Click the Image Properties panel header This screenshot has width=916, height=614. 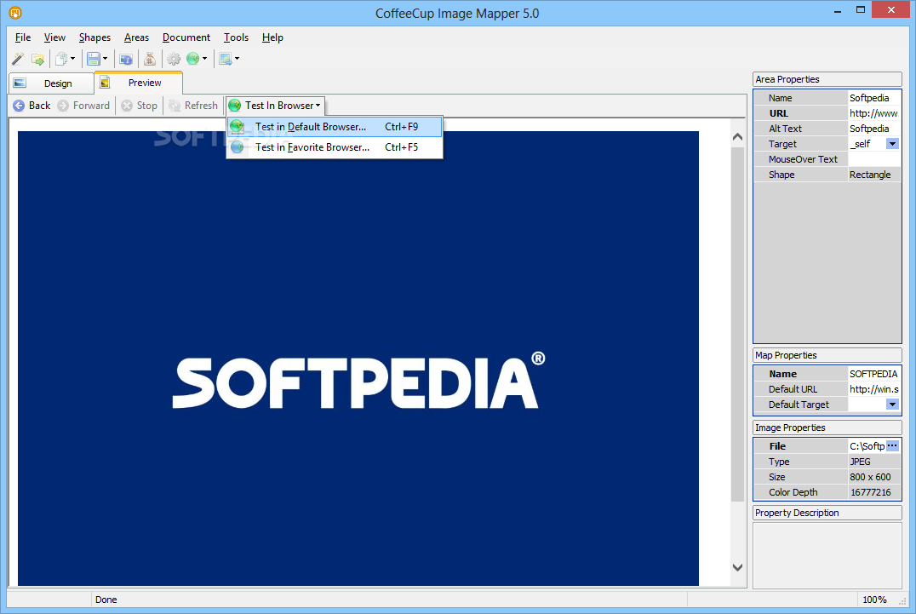point(827,428)
